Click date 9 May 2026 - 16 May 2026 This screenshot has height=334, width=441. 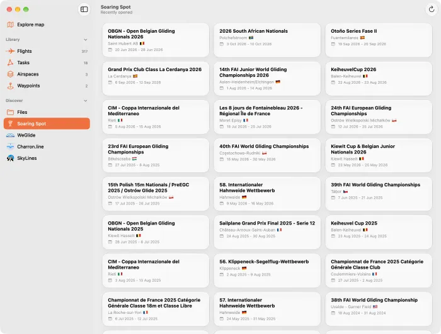[250, 203]
